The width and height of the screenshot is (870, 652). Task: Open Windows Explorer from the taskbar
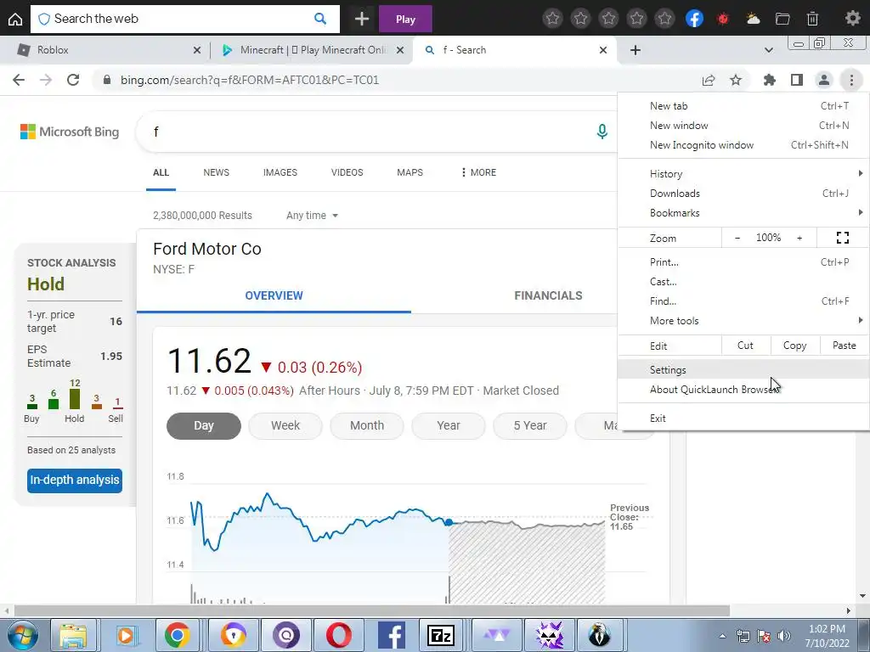coord(73,635)
